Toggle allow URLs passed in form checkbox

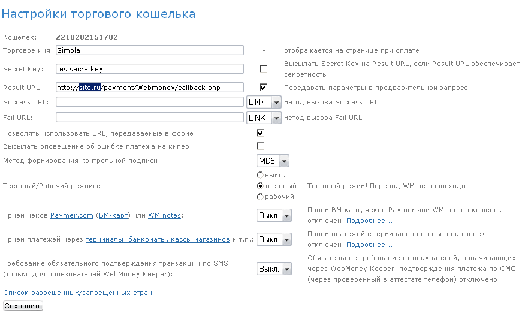click(x=260, y=133)
